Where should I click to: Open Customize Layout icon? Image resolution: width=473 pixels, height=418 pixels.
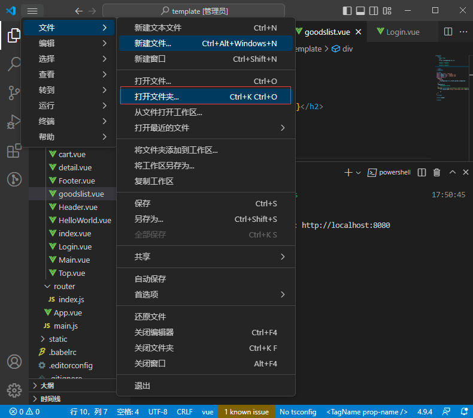(x=387, y=11)
